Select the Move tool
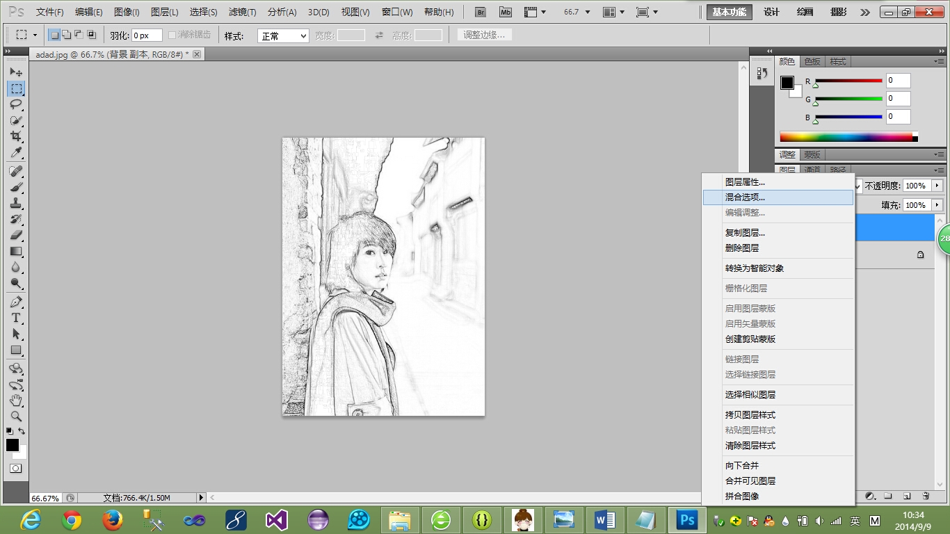 [16, 72]
